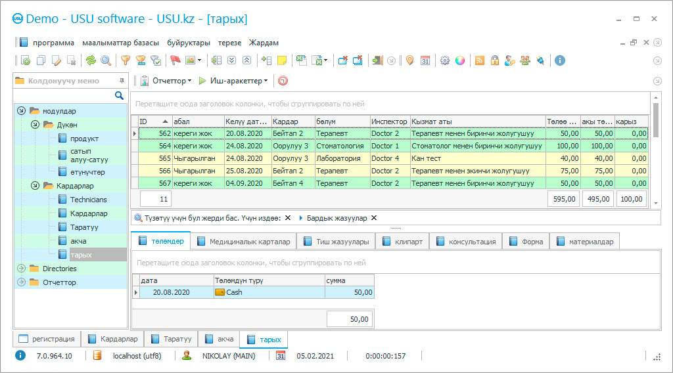Toggle pin on Колдонуучу меню panel
673x373 pixels.
pos(121,81)
